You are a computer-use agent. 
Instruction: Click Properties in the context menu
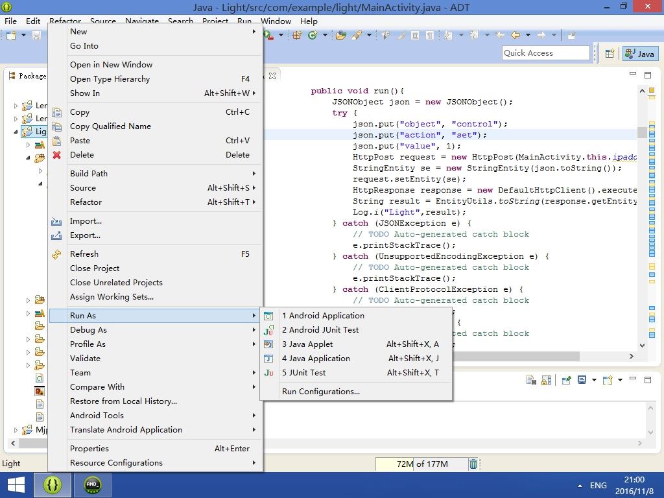click(x=89, y=449)
